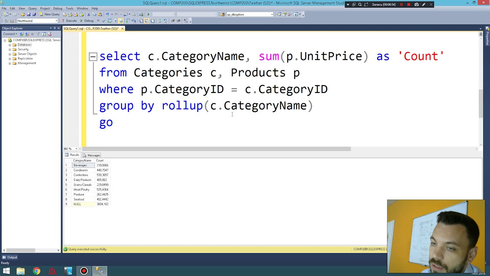The width and height of the screenshot is (490, 276).
Task: Refresh the Object Explorer tree
Action: 44,34
